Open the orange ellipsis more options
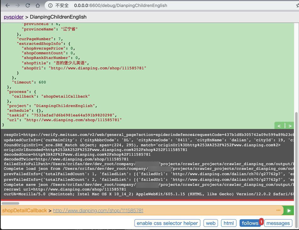 pos(278,210)
